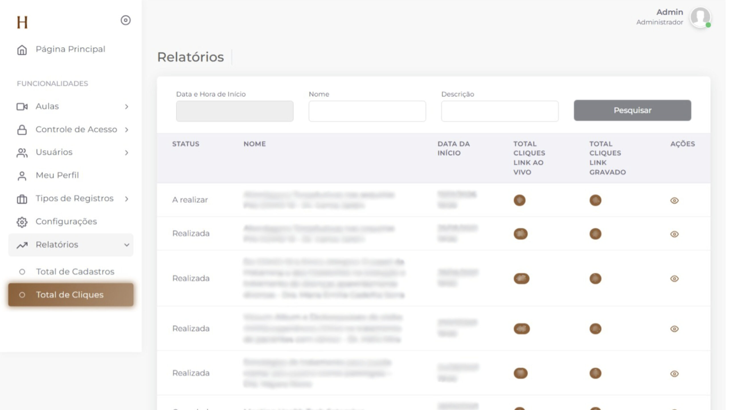
Task: Collapse the Relatórios menu chevron
Action: point(126,245)
